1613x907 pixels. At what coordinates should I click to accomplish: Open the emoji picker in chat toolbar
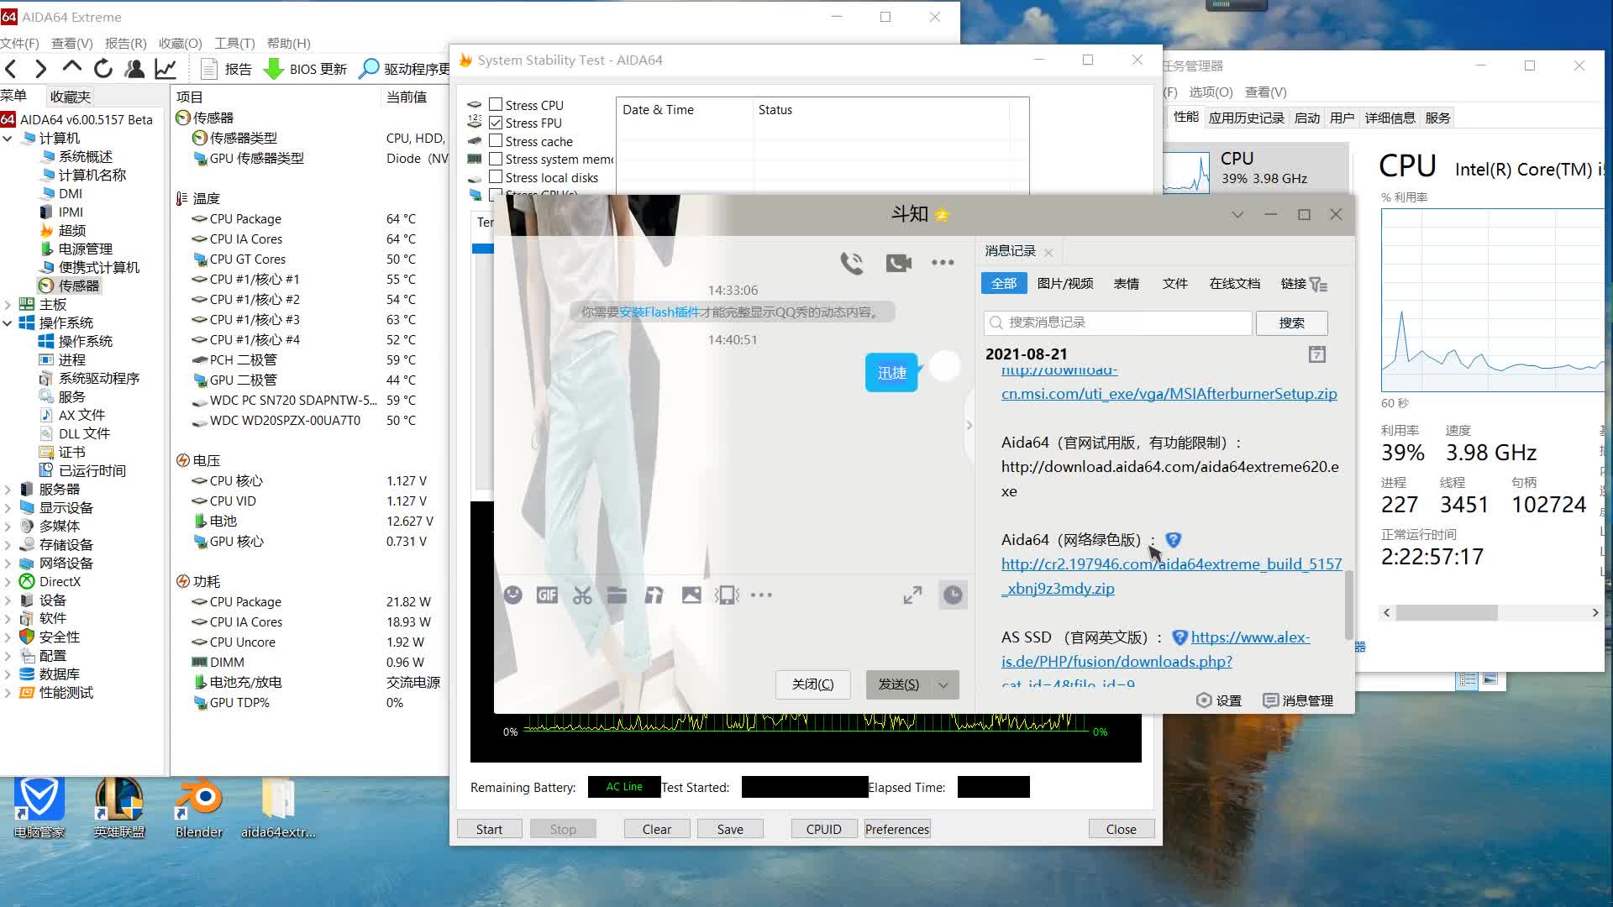pos(512,595)
